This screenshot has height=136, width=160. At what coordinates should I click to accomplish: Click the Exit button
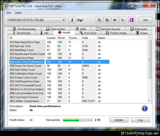click(x=145, y=20)
